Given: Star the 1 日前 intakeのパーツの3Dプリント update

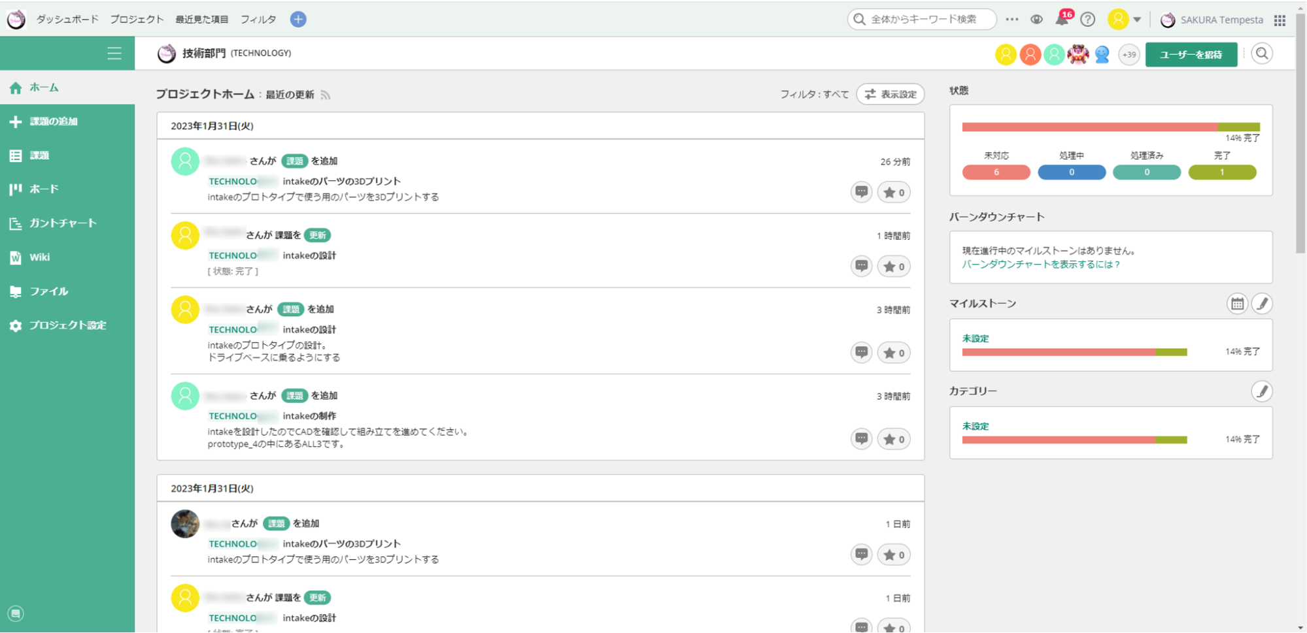Looking at the screenshot, I should 894,555.
